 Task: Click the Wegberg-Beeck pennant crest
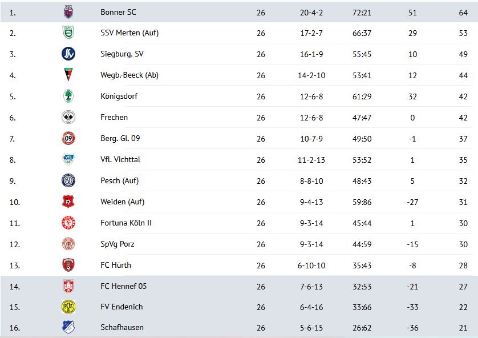point(68,75)
